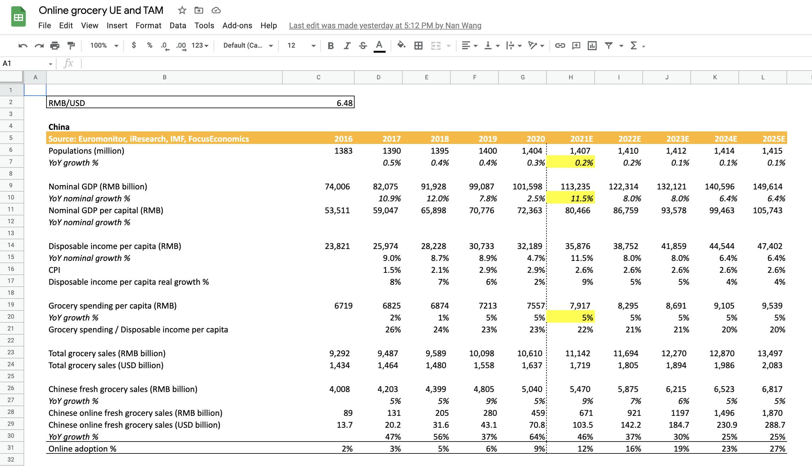812x466 pixels.
Task: Click the cloud save status icon
Action: point(216,10)
